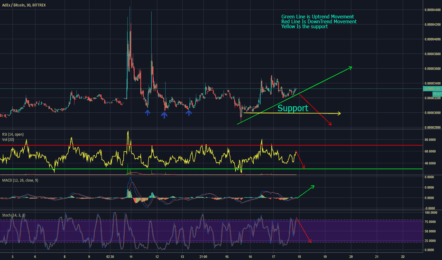Click the 40.0000 RSI scale label
Screen dimensions: 442x260
pyautogui.click(x=430, y=163)
